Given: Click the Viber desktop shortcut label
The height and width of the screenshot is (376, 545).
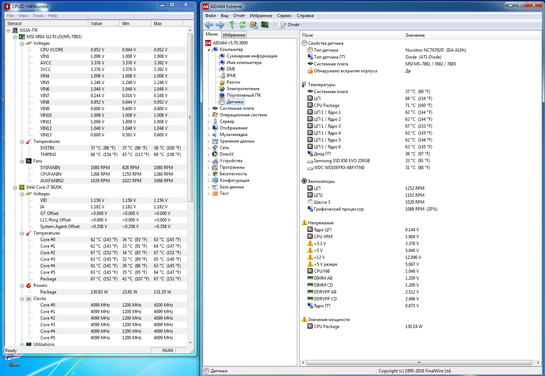Looking at the screenshot, I should click(14, 364).
